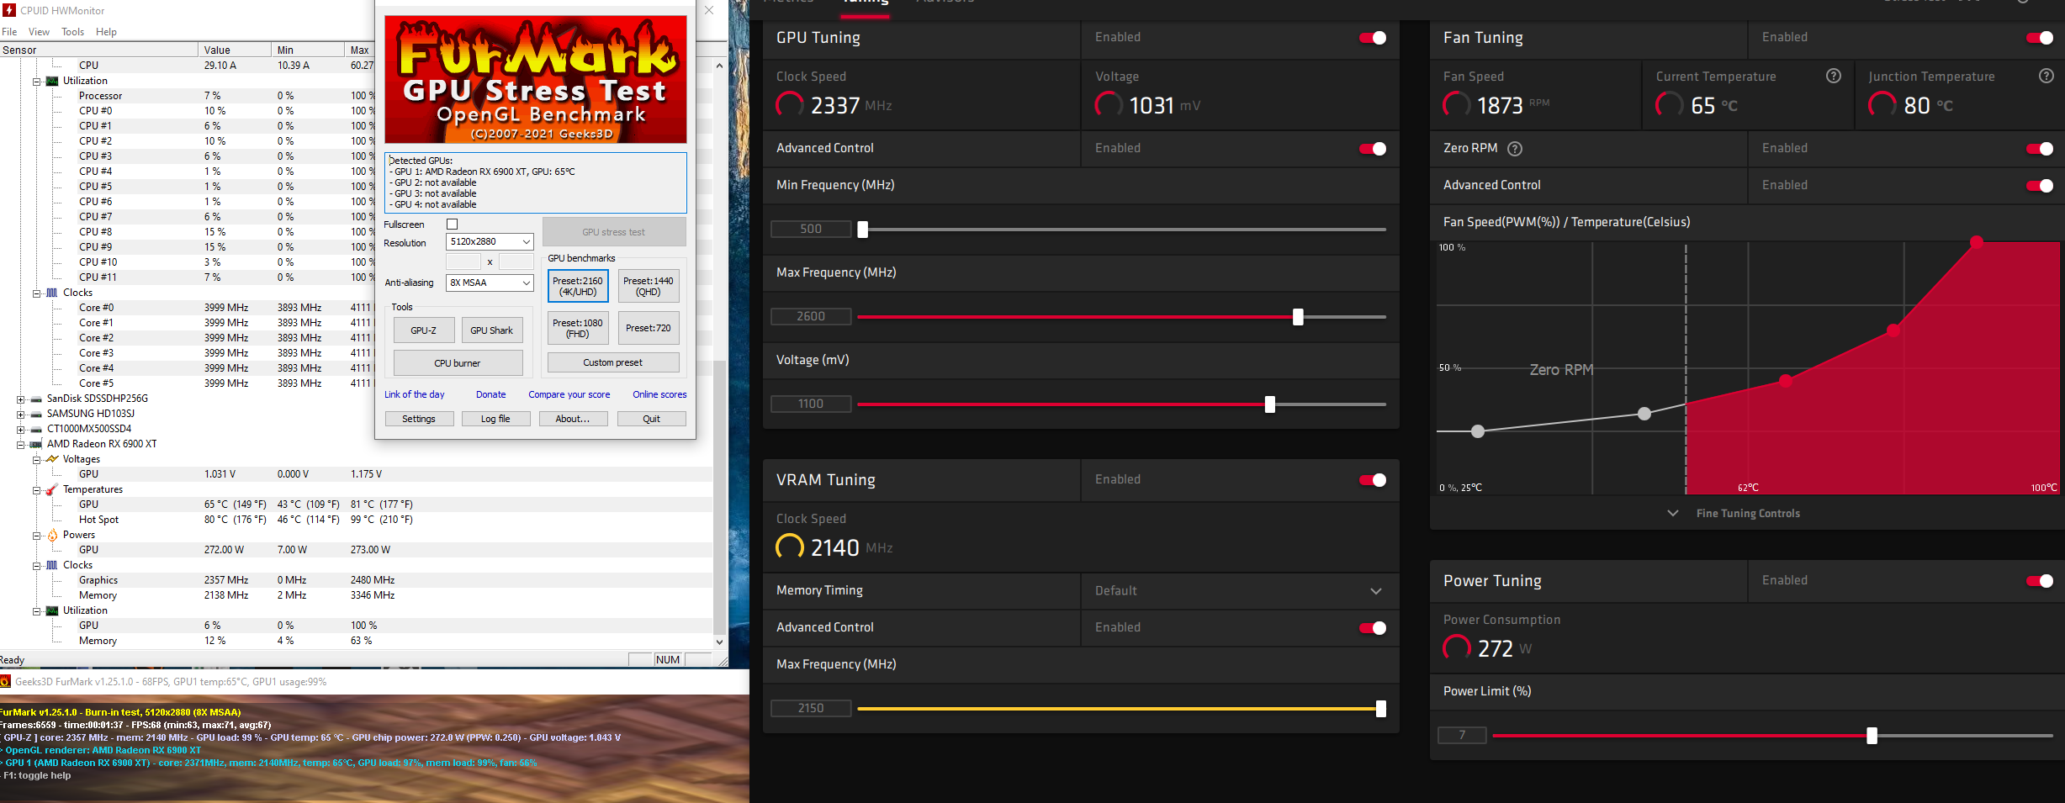Click the SAMSUNG HD103SJ drive icon
This screenshot has height=803, width=2065.
click(x=36, y=414)
